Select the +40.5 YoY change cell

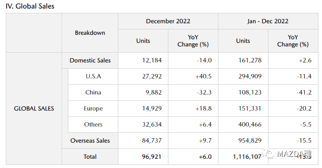pos(193,76)
